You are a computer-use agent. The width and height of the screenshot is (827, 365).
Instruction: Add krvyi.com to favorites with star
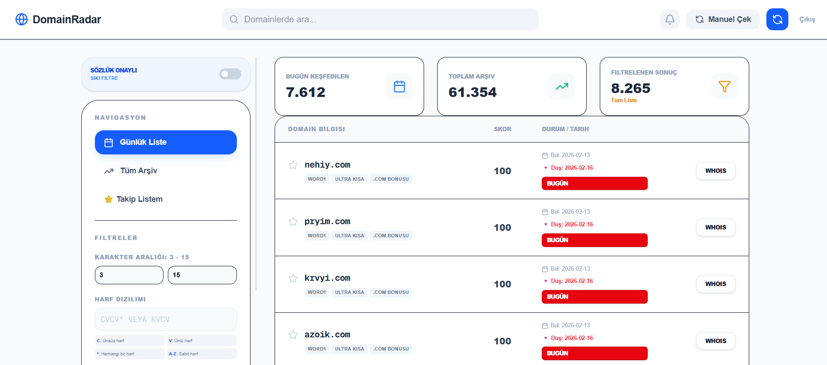(293, 278)
